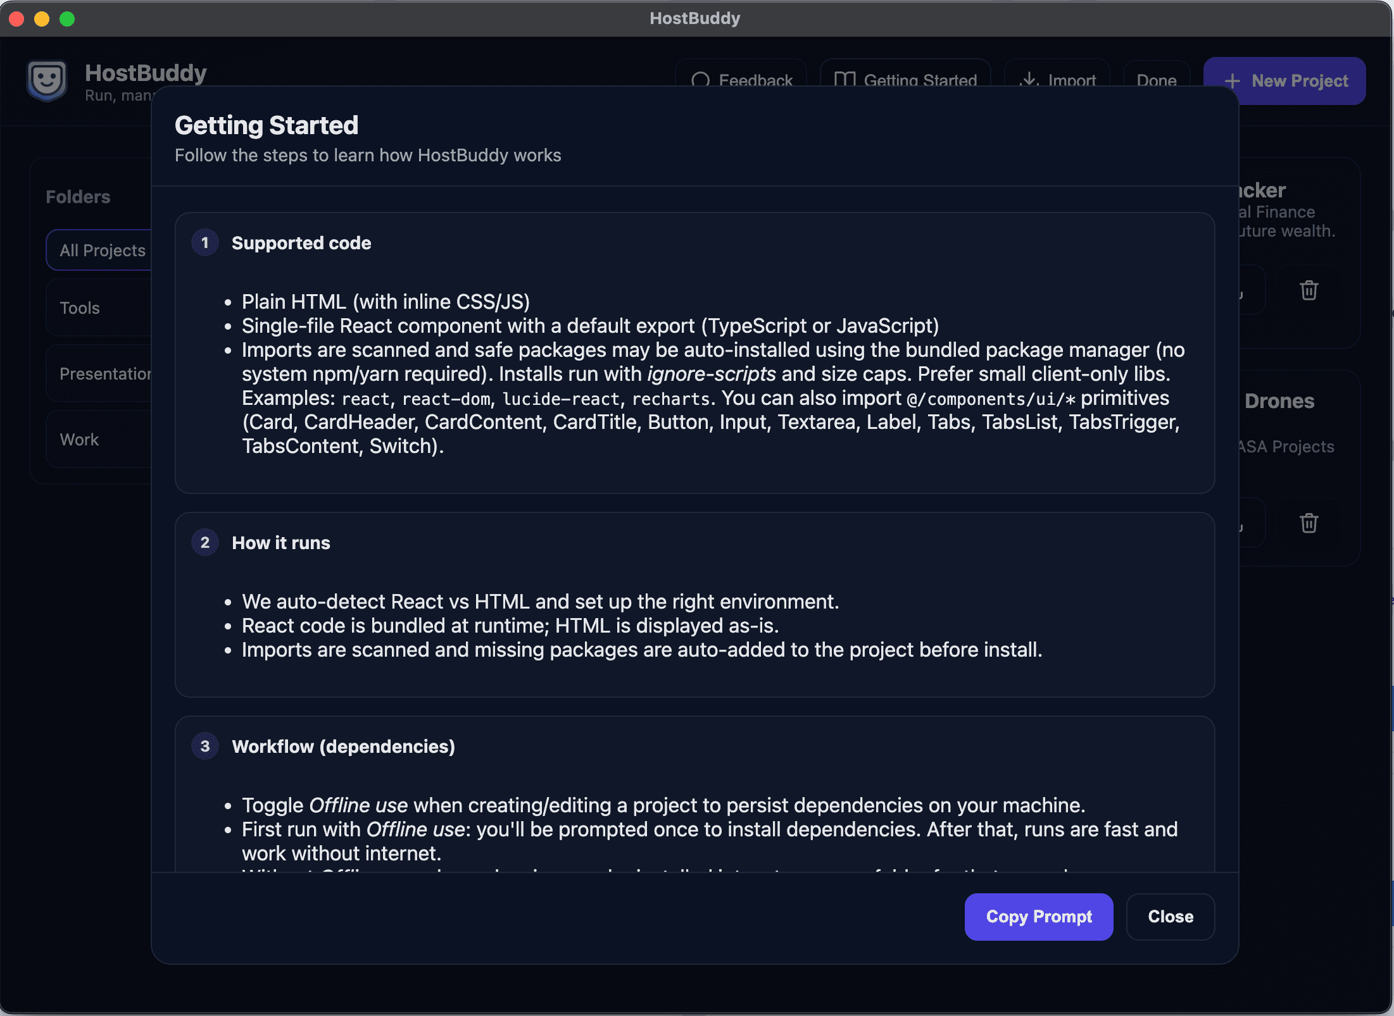1394x1016 pixels.
Task: Click the plus icon on New Project
Action: pyautogui.click(x=1232, y=81)
